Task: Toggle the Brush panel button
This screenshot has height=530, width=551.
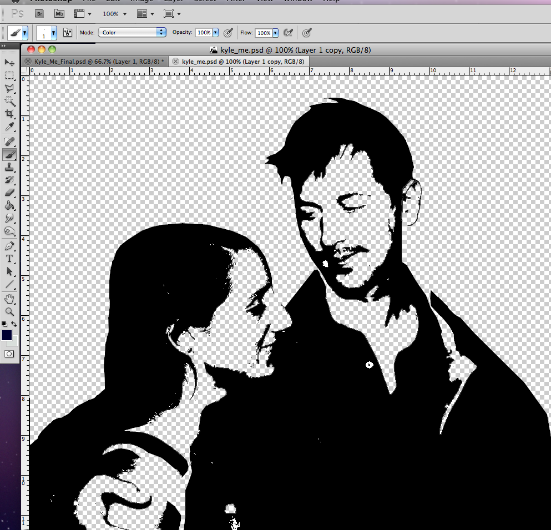Action: point(68,33)
